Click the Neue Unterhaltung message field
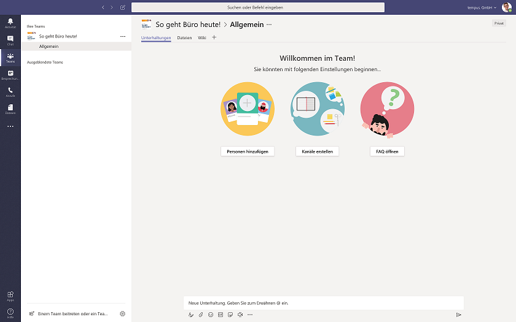Image resolution: width=516 pixels, height=322 pixels. click(x=324, y=303)
